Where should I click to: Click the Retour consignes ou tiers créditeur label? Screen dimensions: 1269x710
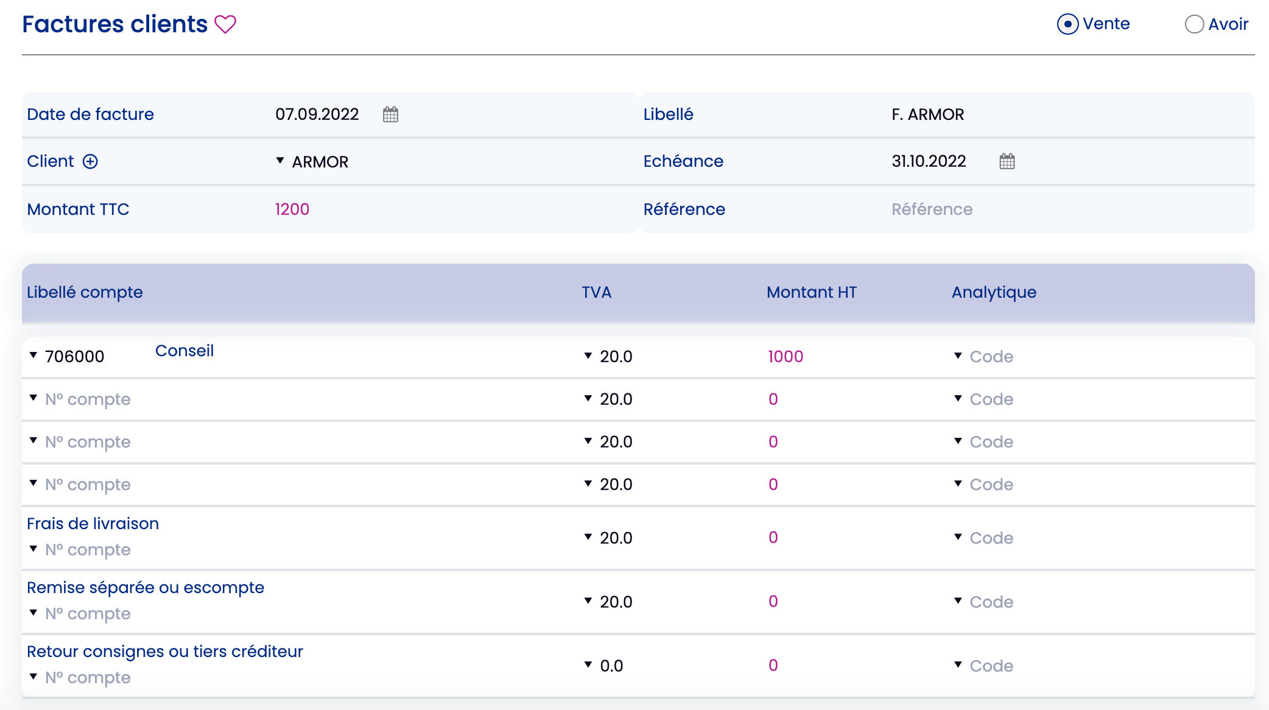[x=165, y=652]
